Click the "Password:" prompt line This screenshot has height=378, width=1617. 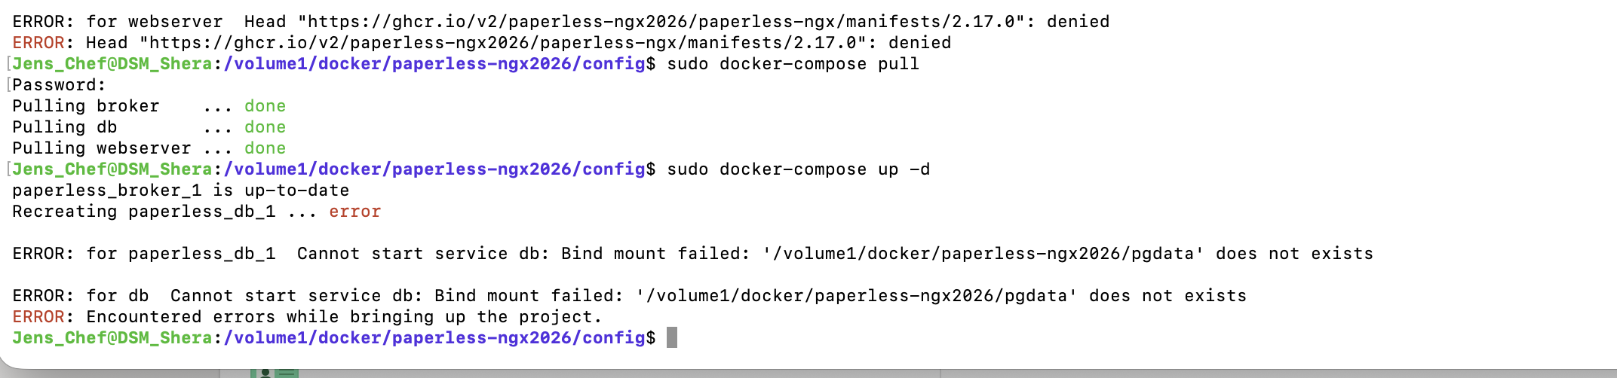click(x=59, y=84)
